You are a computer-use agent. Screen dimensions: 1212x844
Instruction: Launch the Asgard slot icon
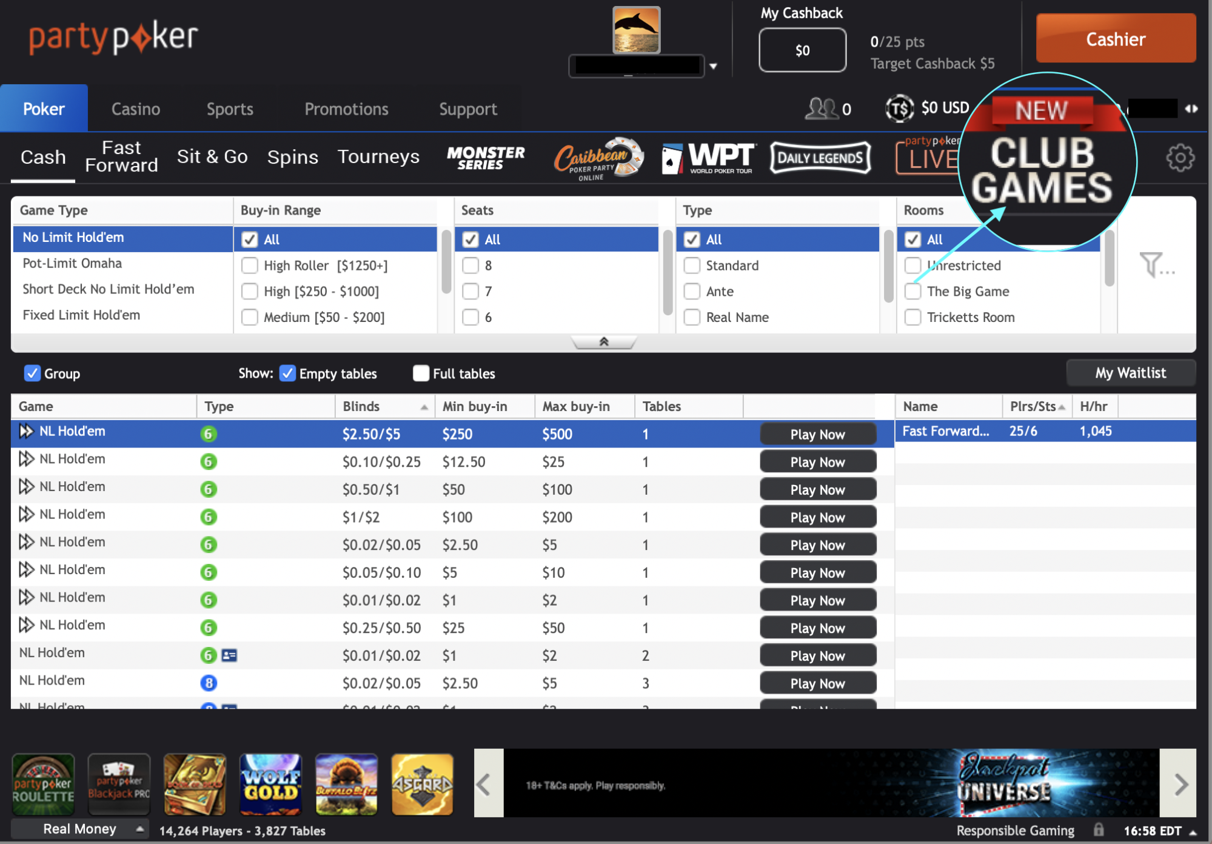pos(422,785)
